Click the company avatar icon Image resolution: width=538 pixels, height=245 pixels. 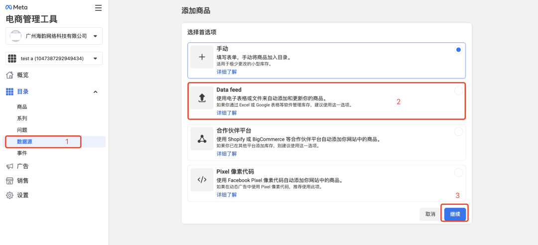[15, 36]
